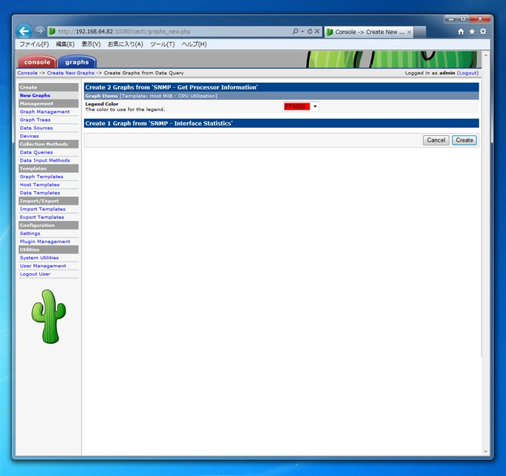Viewport: 506px width, 476px height.
Task: Open Host Templates in sidebar
Action: pyautogui.click(x=40, y=184)
